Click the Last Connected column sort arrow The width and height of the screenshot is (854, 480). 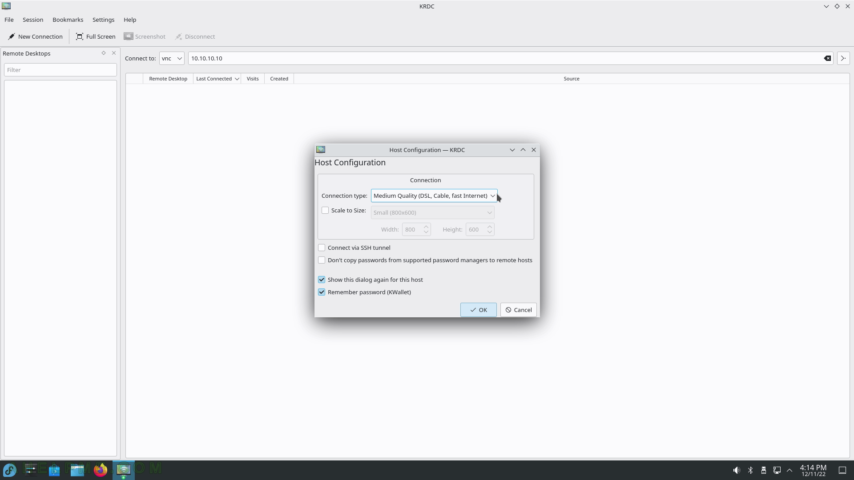coord(237,79)
